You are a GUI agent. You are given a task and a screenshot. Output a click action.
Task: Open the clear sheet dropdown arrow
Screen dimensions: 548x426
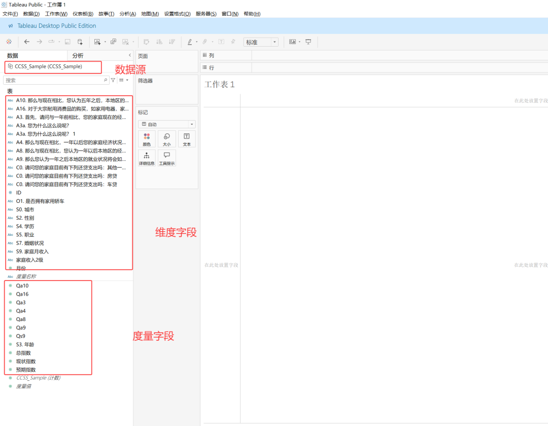pos(133,42)
